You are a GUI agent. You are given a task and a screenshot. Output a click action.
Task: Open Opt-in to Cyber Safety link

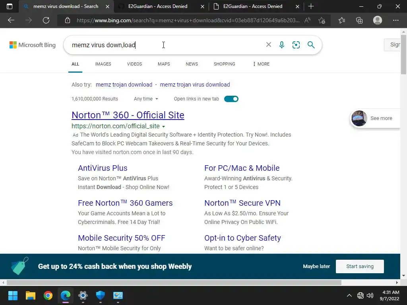(242, 238)
